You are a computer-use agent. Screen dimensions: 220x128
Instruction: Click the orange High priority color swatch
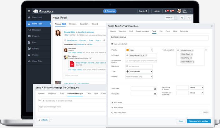(x=128, y=50)
